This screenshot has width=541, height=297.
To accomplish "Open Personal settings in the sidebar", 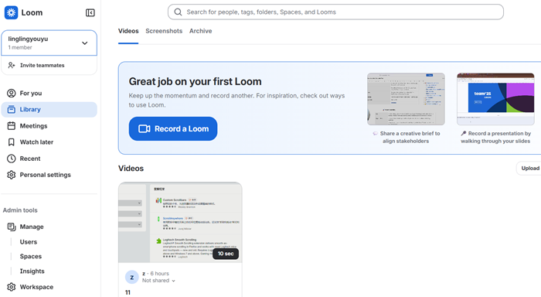I will click(49, 175).
